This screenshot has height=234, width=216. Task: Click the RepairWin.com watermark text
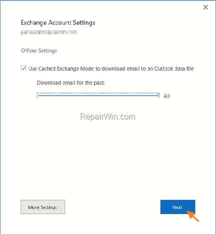point(108,117)
